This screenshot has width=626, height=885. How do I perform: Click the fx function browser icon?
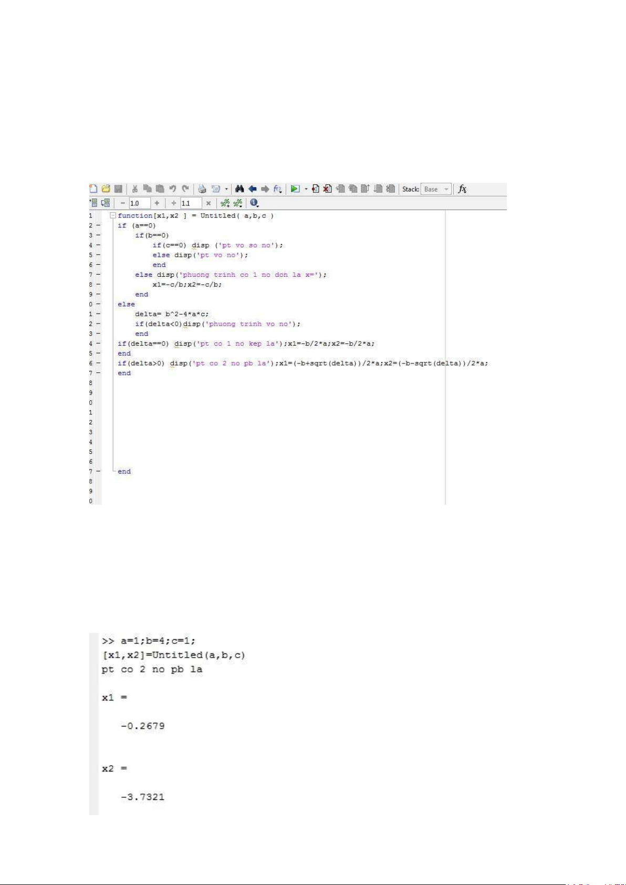(462, 189)
